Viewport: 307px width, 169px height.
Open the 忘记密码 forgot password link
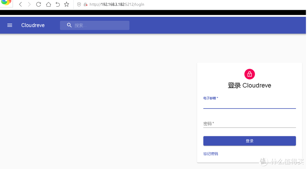tap(210, 154)
